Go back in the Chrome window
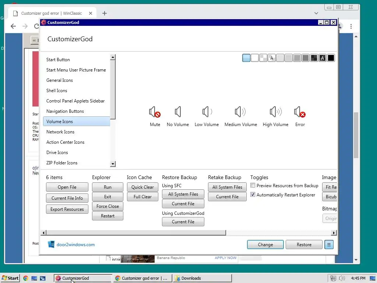377x283 pixels. 13,26
